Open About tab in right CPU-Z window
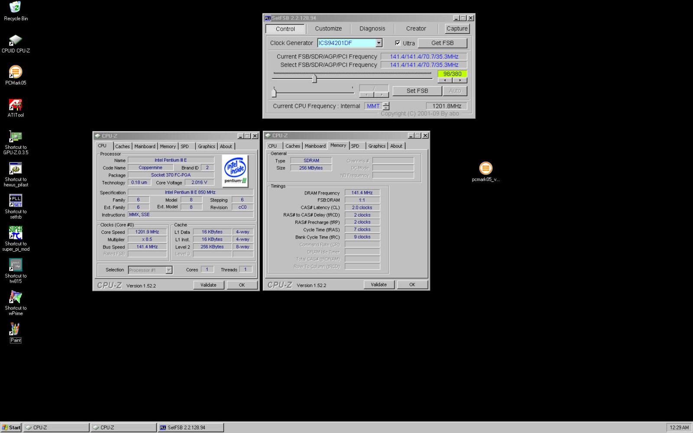 396,146
